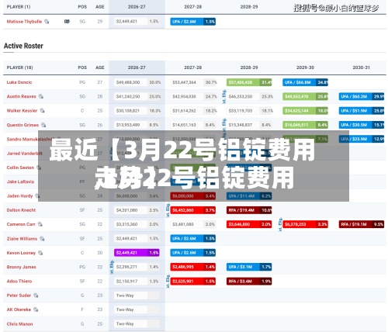Screen dimensions: 388x332
Task: Open Walker Kessler's player page
Action: point(22,111)
